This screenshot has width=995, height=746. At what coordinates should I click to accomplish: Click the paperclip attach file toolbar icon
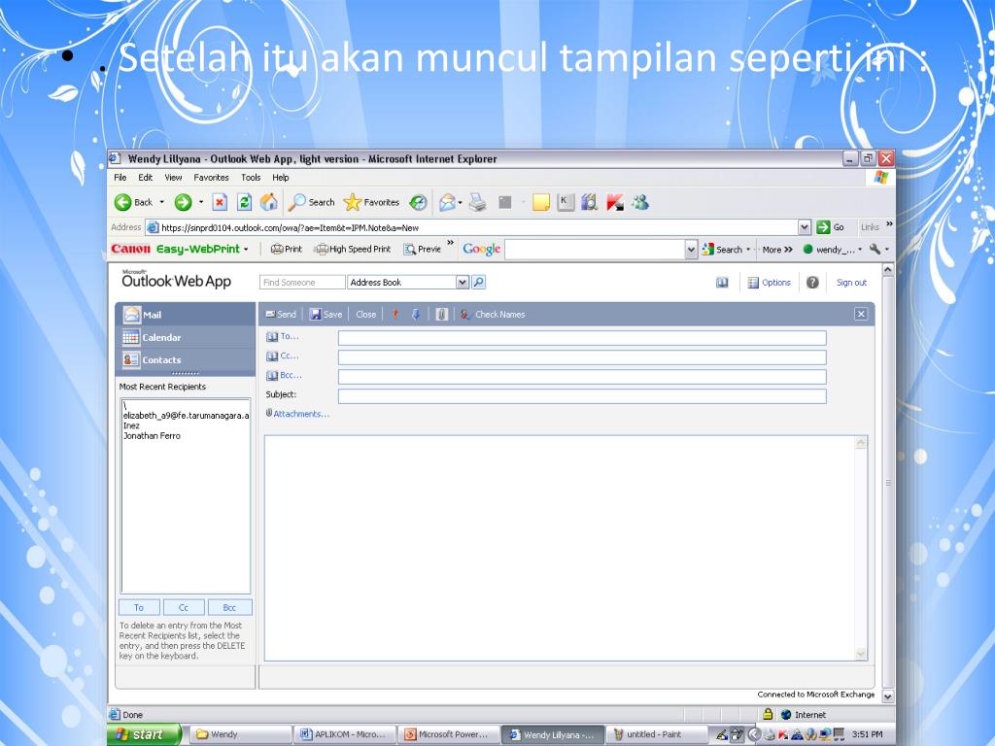pyautogui.click(x=442, y=314)
